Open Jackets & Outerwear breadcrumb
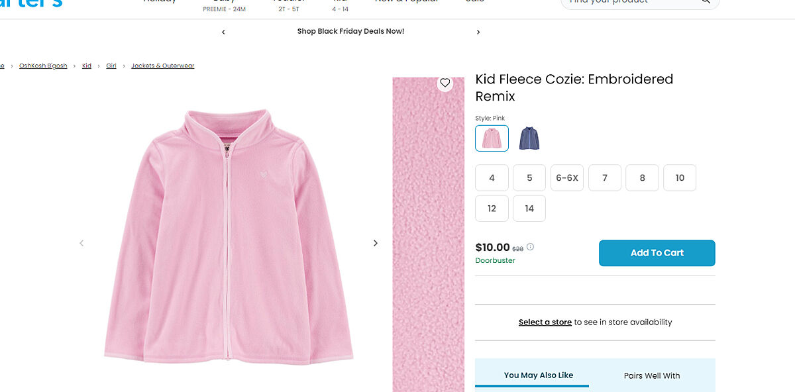Image resolution: width=795 pixels, height=392 pixels. (162, 66)
